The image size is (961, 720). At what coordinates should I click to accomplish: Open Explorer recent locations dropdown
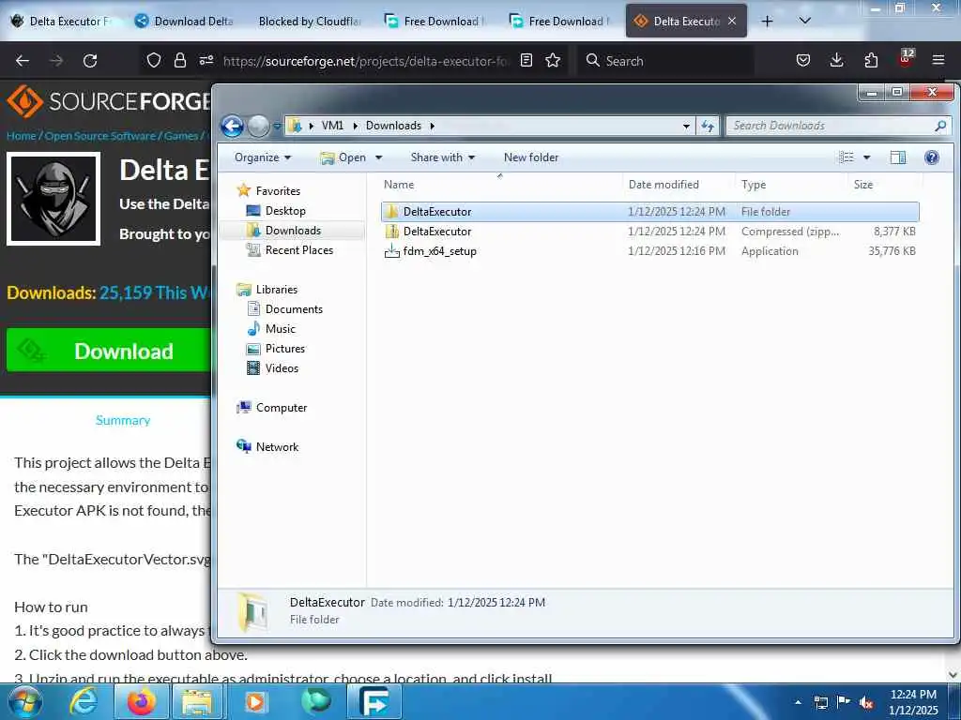(x=277, y=127)
